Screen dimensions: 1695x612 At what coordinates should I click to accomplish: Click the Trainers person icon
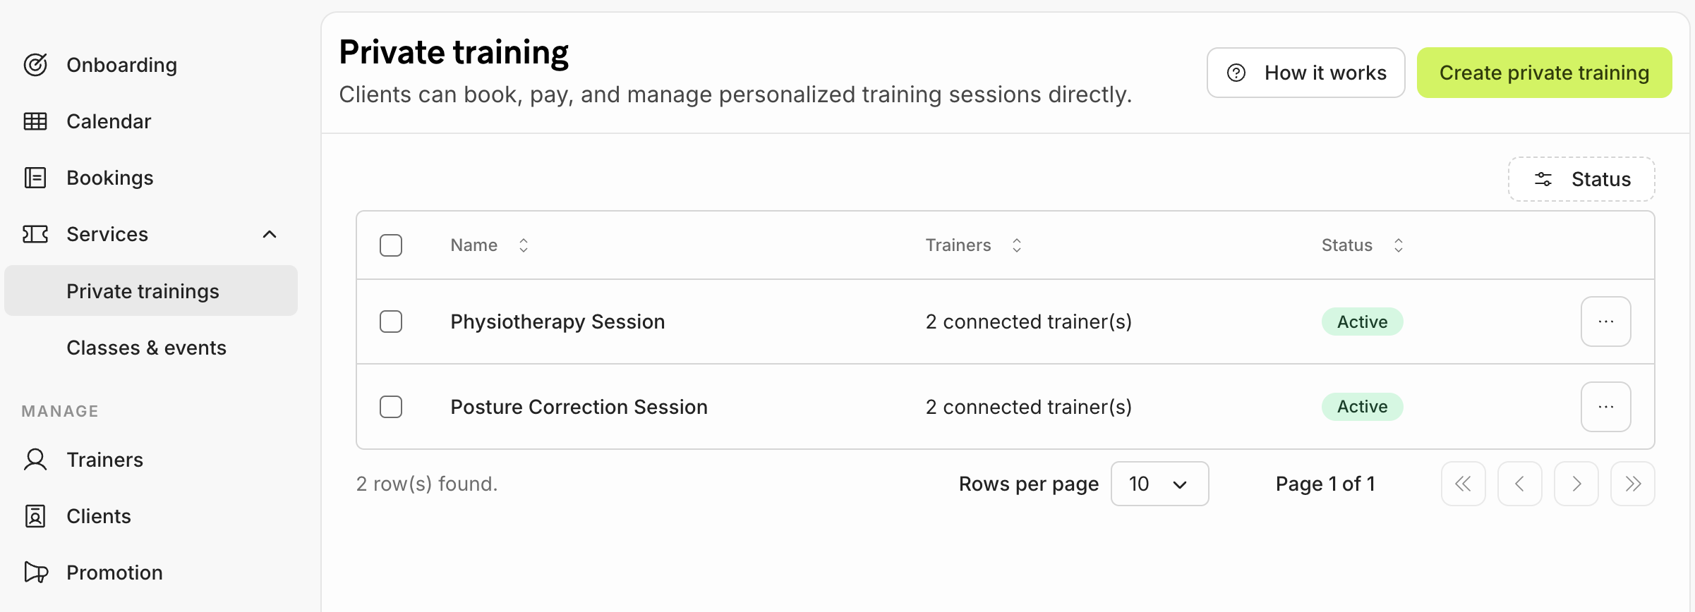pos(35,460)
